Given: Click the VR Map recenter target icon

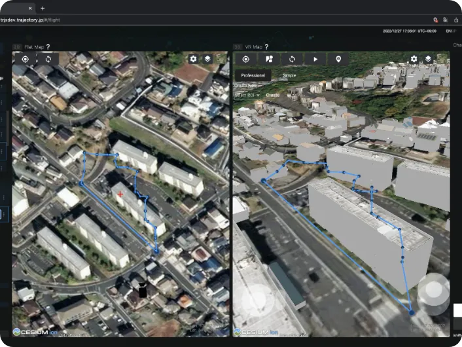Looking at the screenshot, I should pyautogui.click(x=246, y=60).
